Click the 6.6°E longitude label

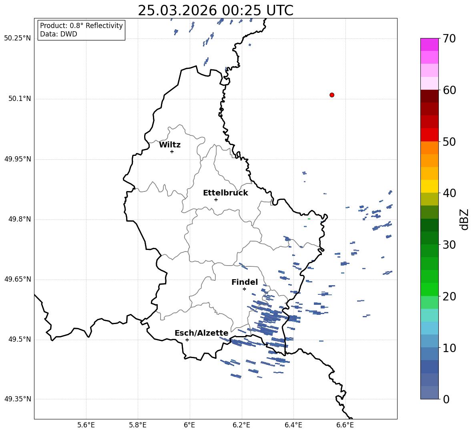tap(345, 425)
